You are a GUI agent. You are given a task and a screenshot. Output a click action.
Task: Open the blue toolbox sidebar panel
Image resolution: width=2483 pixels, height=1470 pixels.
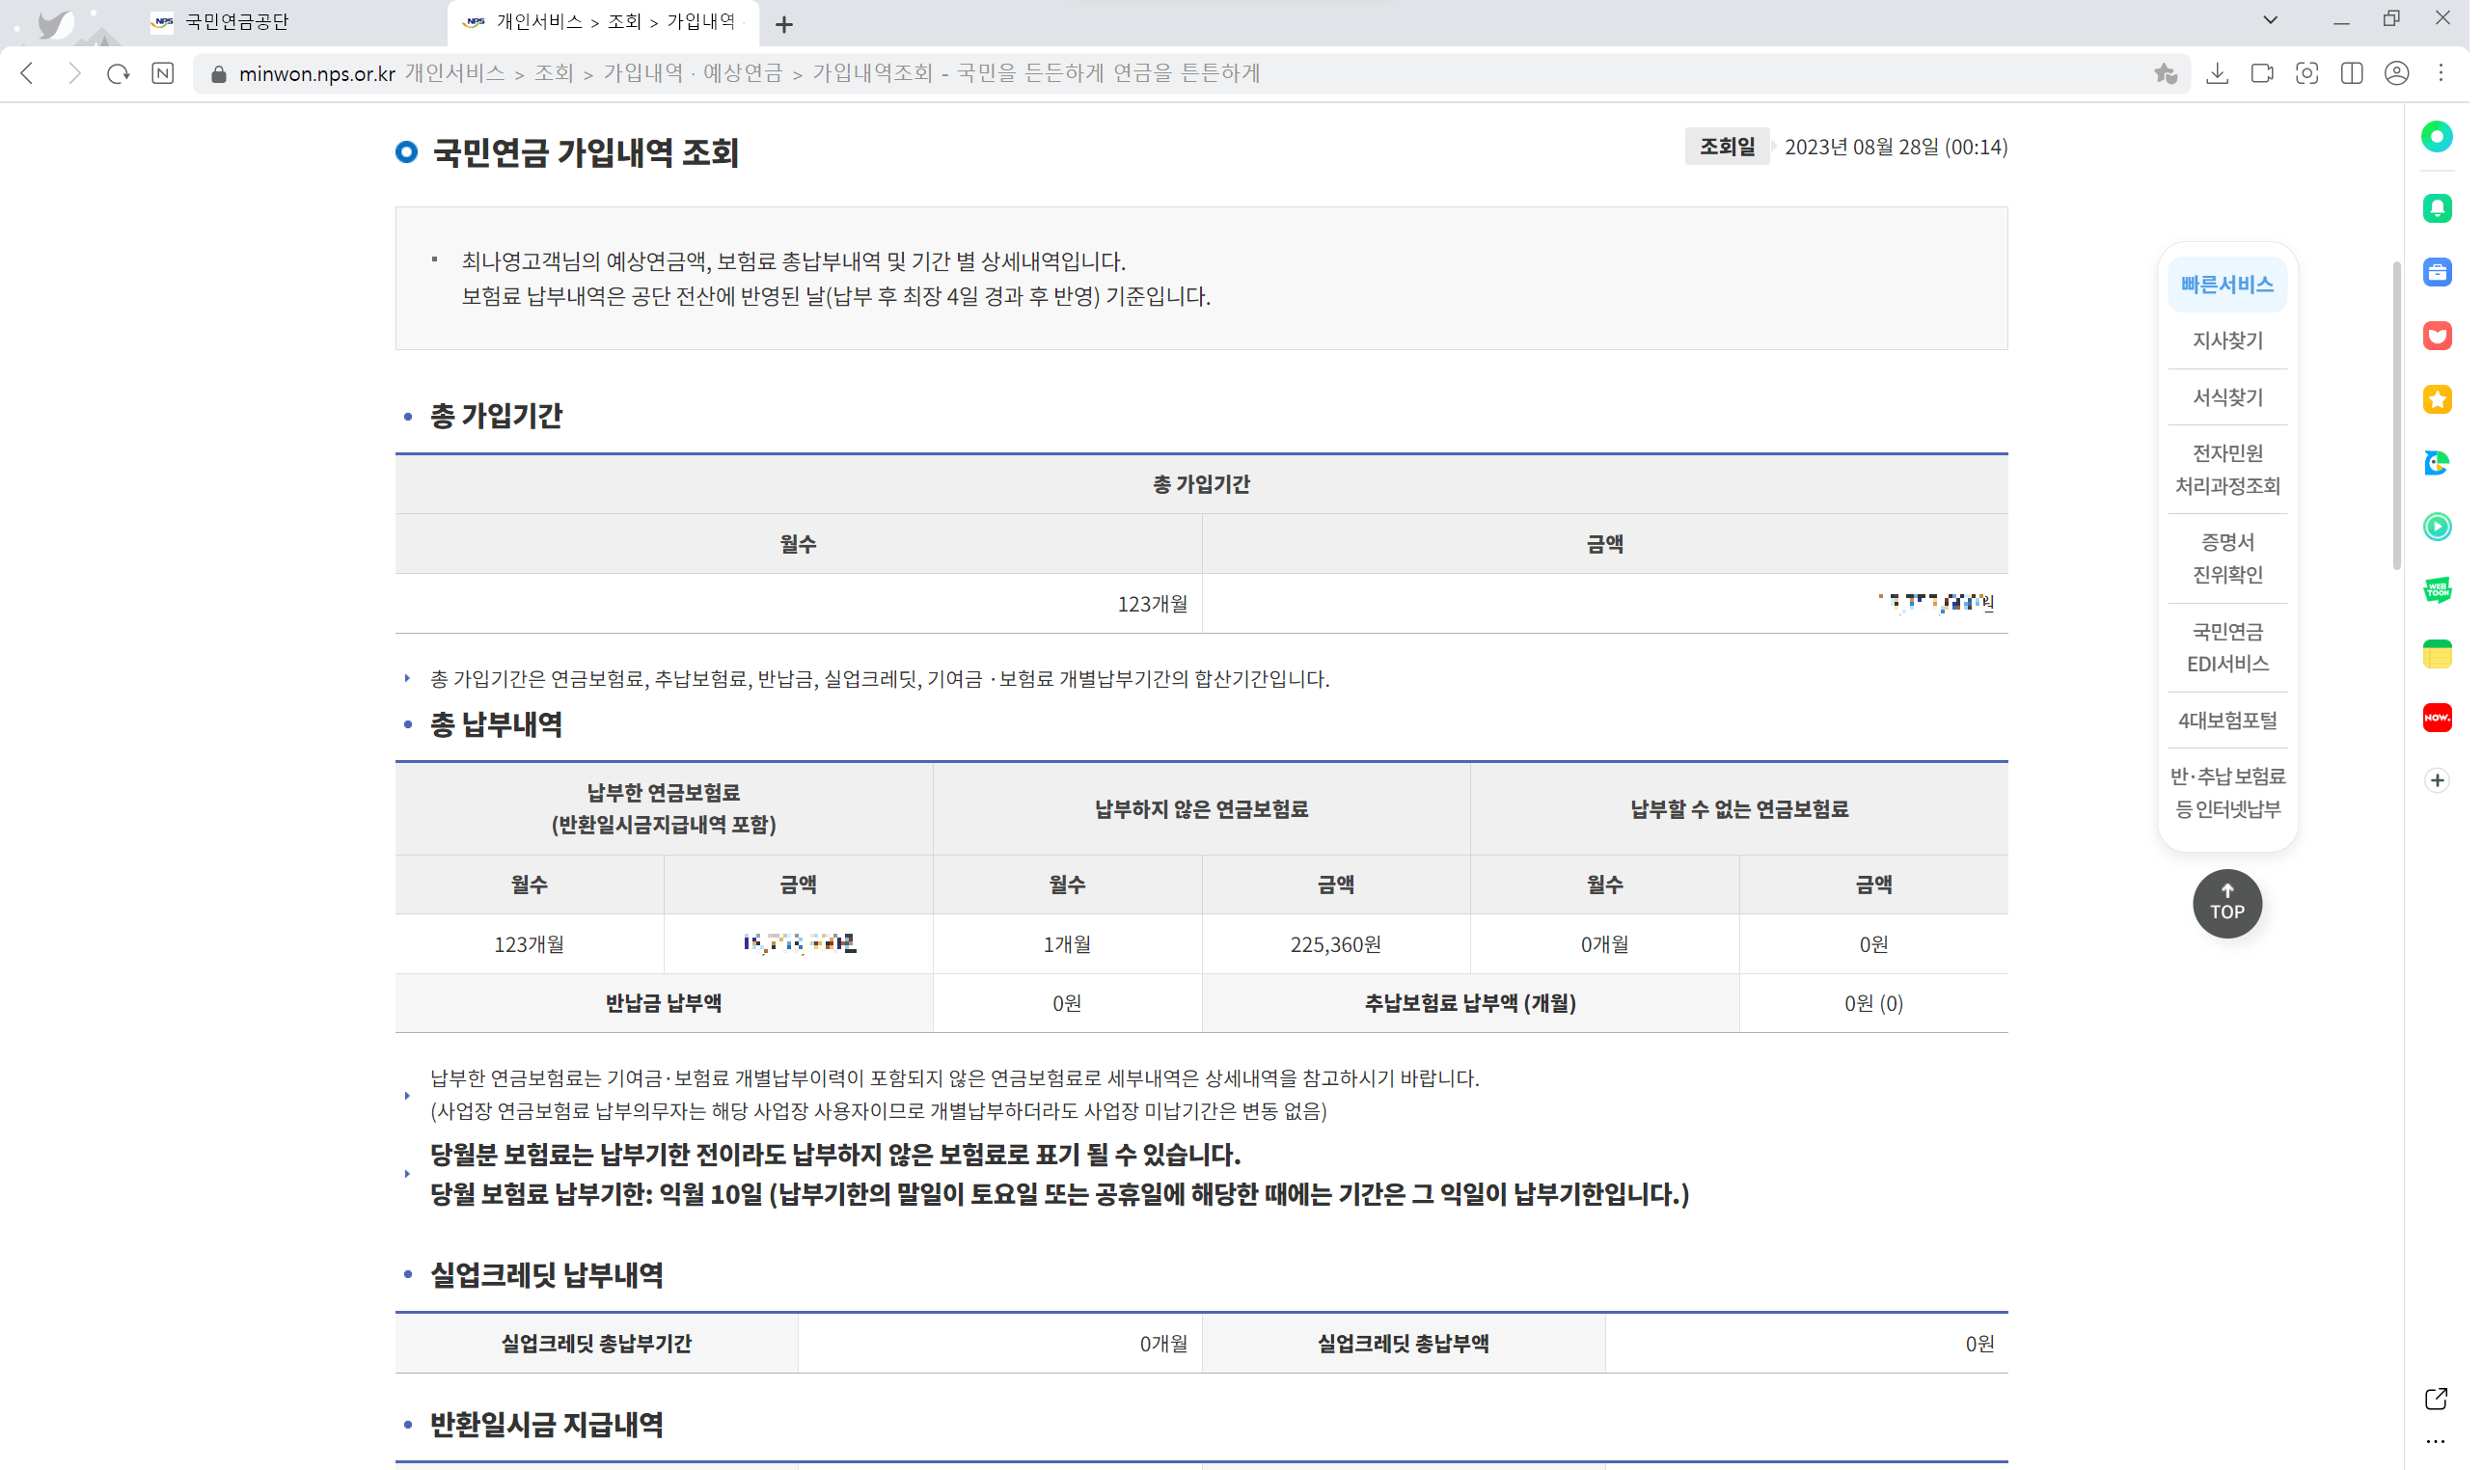click(x=2438, y=270)
